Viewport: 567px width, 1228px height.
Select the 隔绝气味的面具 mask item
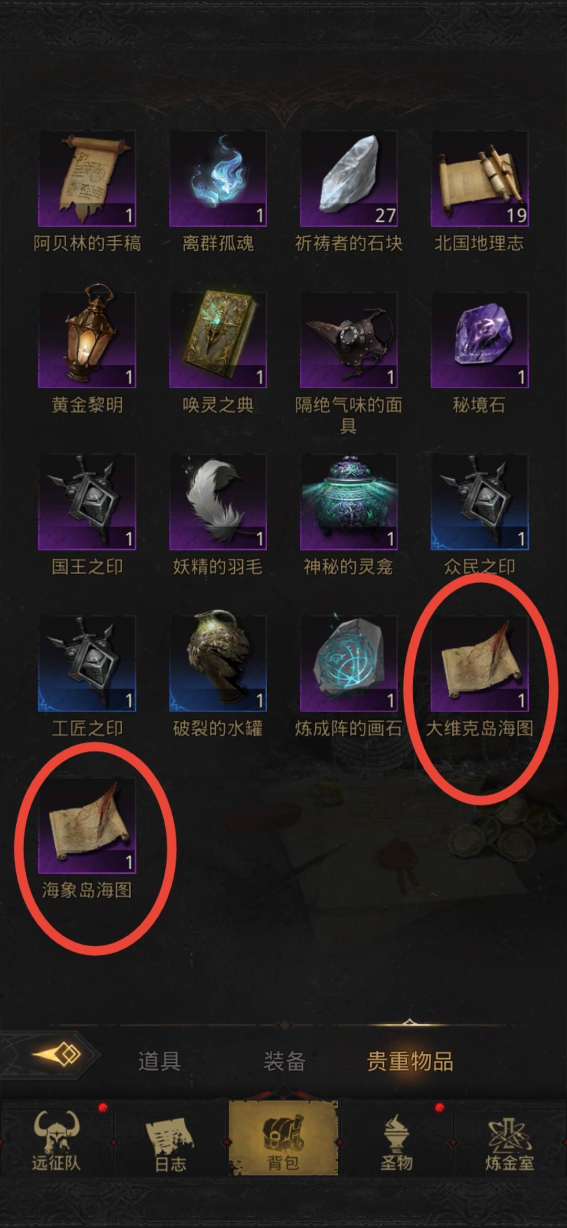pos(349,340)
